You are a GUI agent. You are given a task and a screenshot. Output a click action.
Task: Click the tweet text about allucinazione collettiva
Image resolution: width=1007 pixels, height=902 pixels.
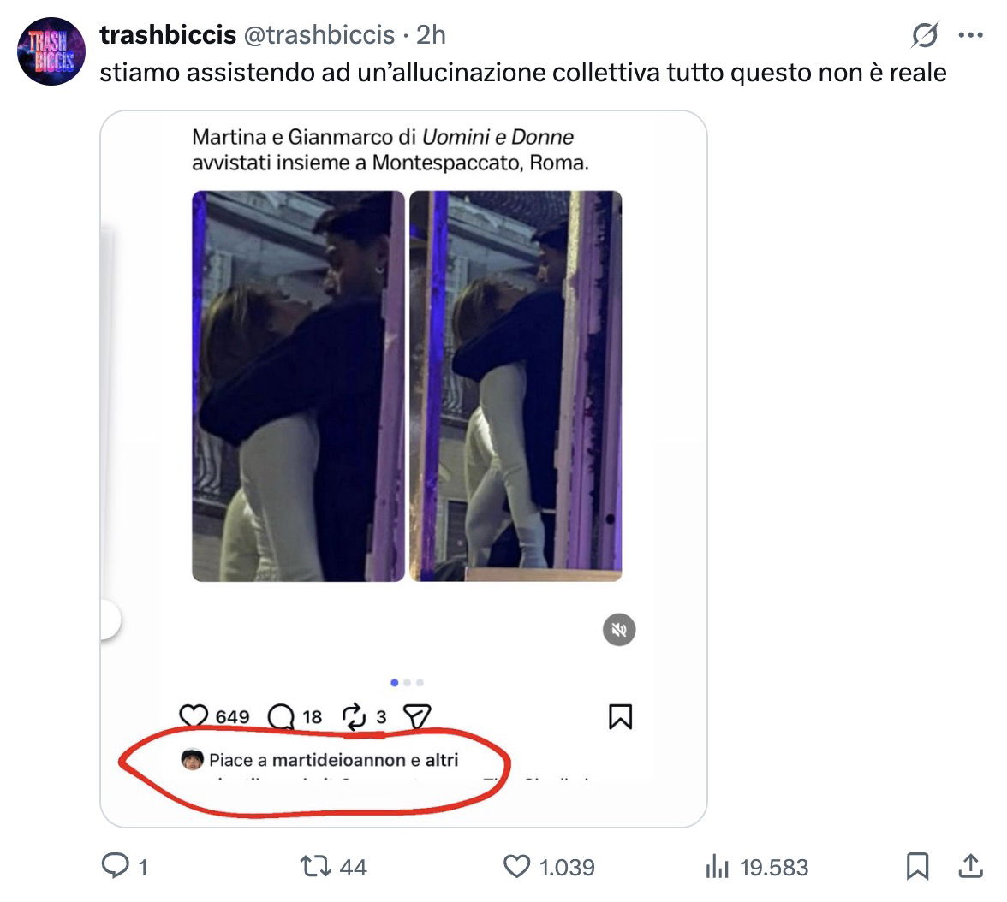tap(522, 72)
